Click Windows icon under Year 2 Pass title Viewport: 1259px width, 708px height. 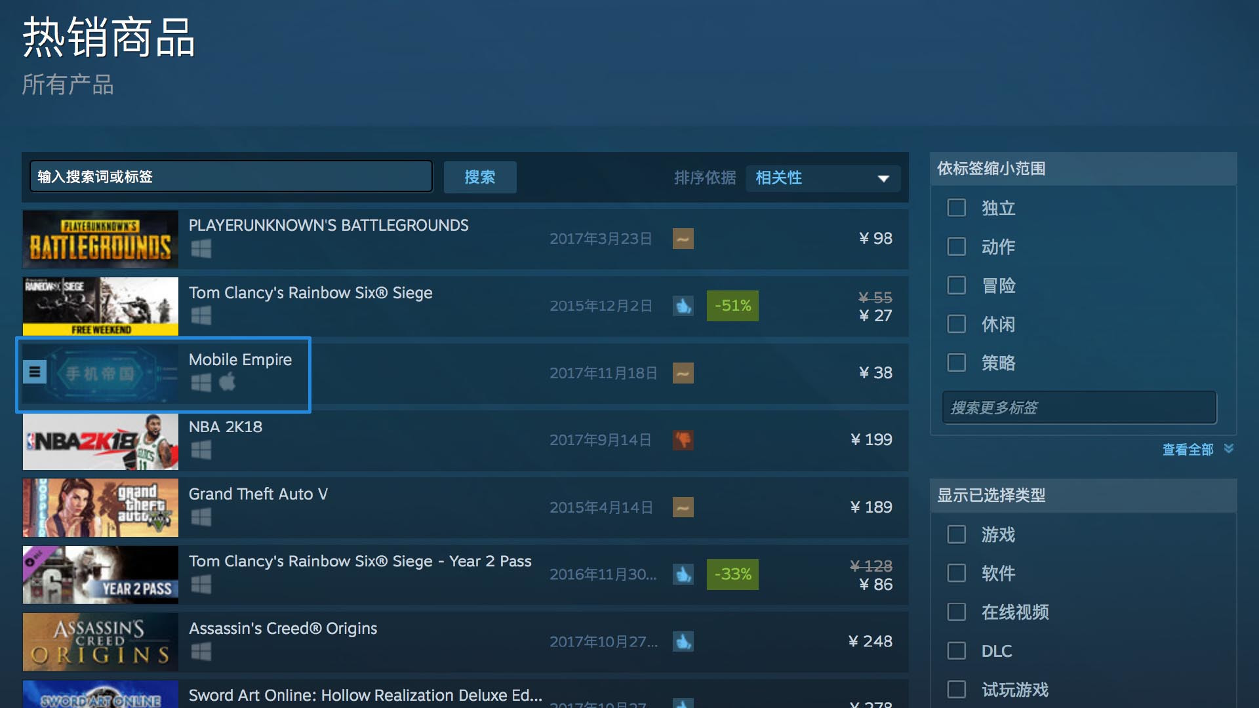tap(201, 585)
